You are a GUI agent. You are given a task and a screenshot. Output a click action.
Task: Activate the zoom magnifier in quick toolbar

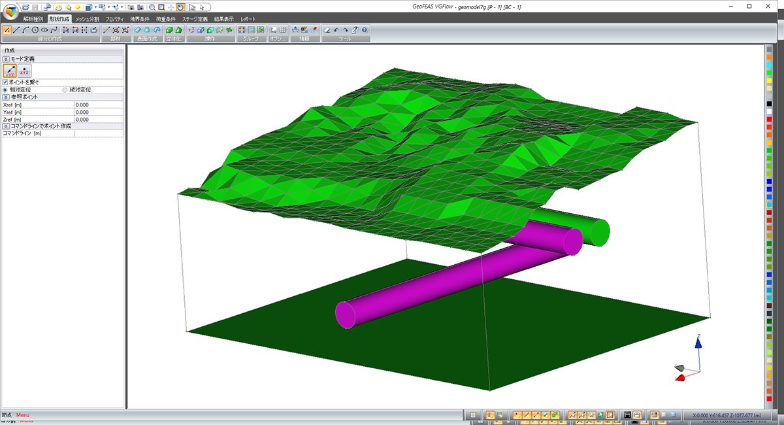point(152,7)
